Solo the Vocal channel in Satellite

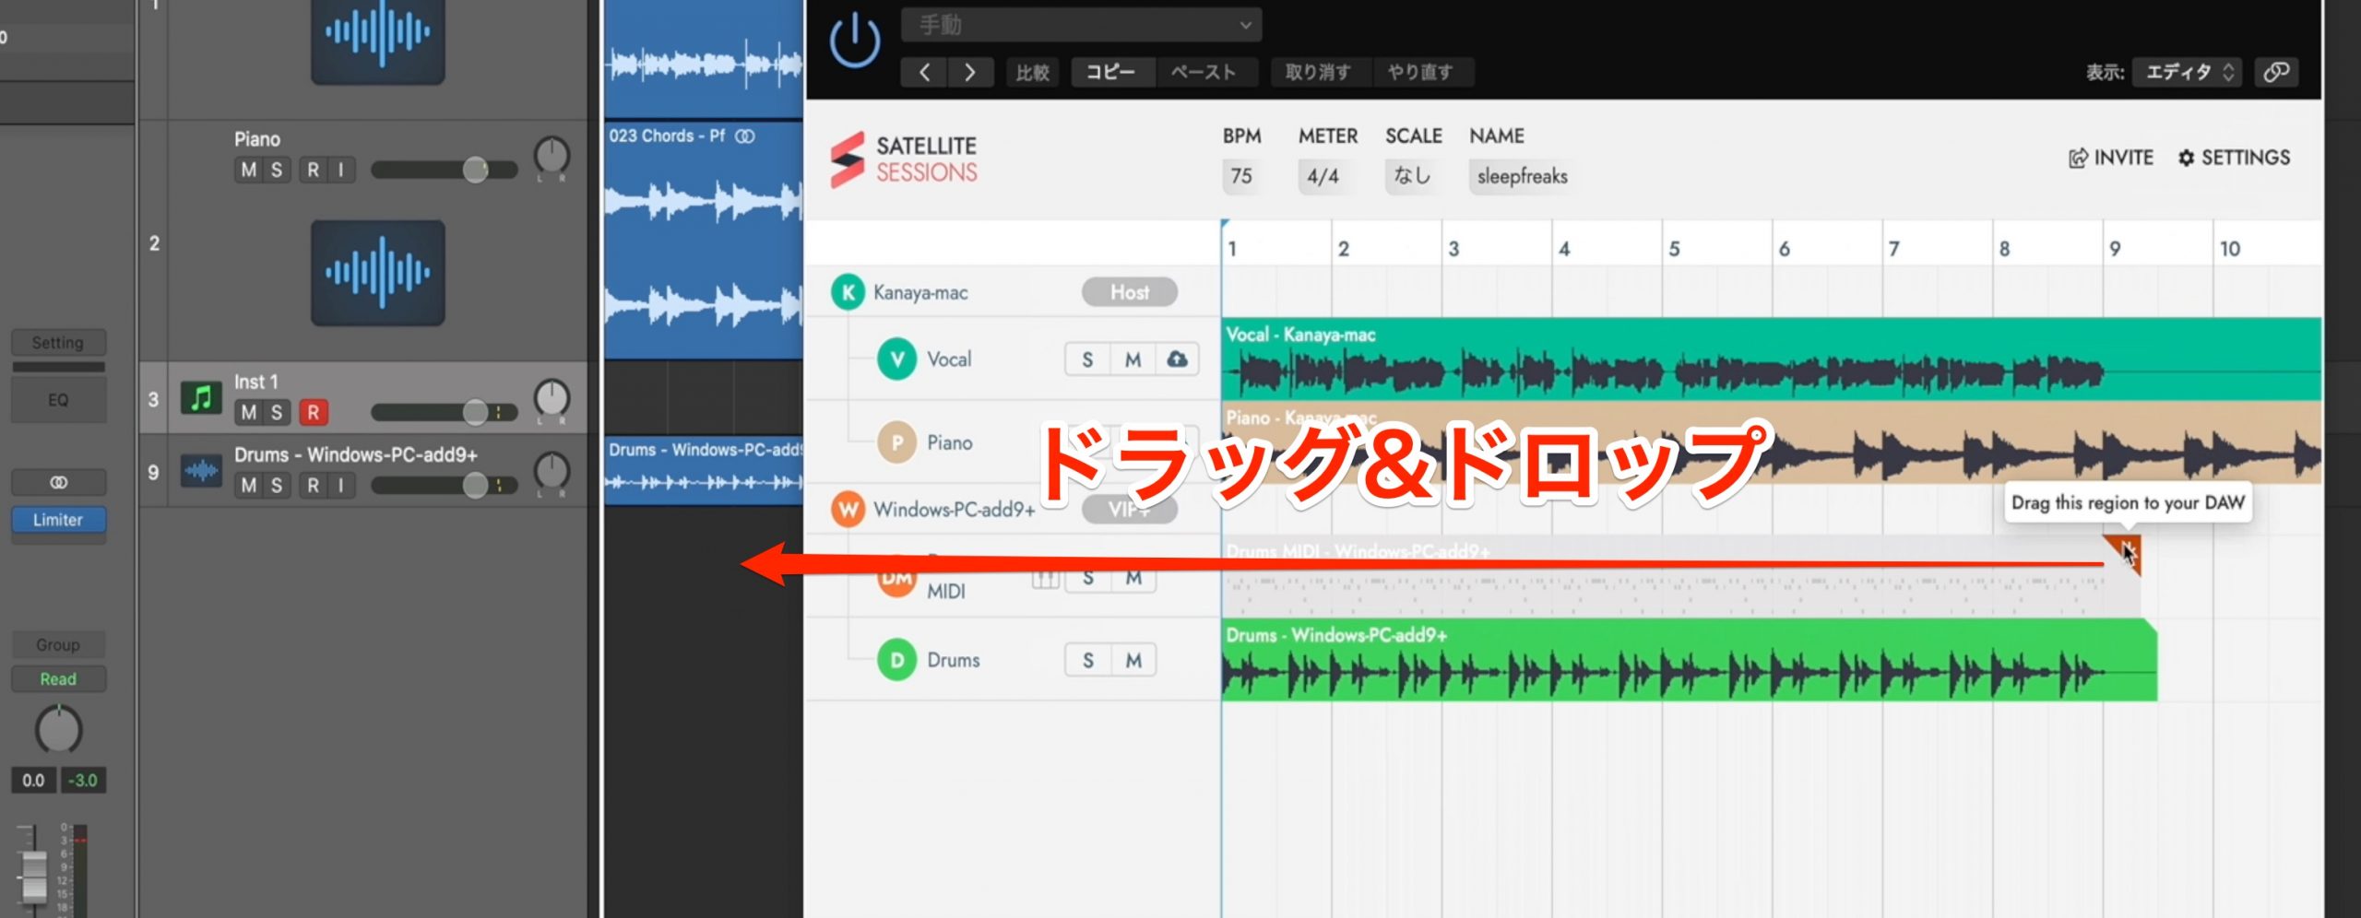(1087, 359)
